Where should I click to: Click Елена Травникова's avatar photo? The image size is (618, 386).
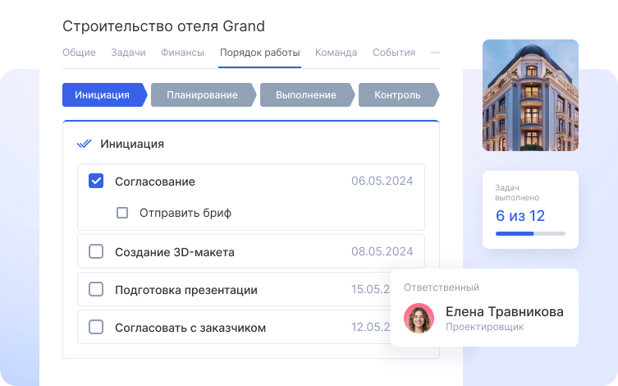(x=419, y=319)
